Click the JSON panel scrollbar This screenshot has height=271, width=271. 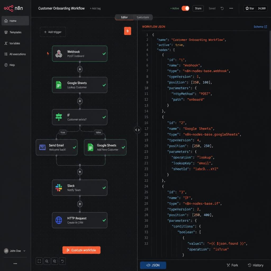270,60
